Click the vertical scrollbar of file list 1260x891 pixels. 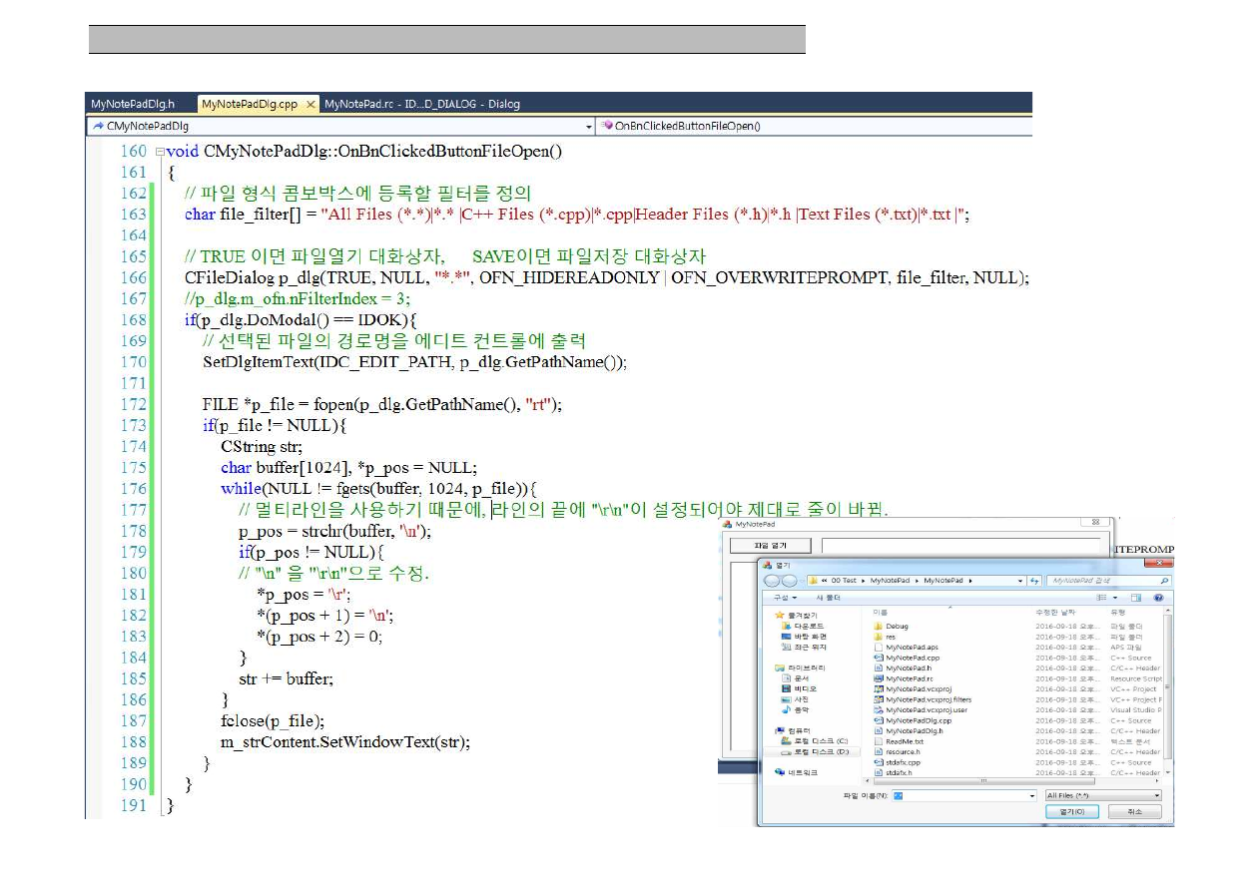coord(1167,688)
